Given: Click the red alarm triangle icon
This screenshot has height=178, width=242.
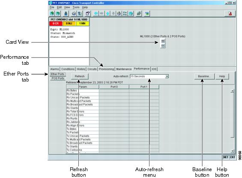Looking at the screenshot, I should pos(230,14).
